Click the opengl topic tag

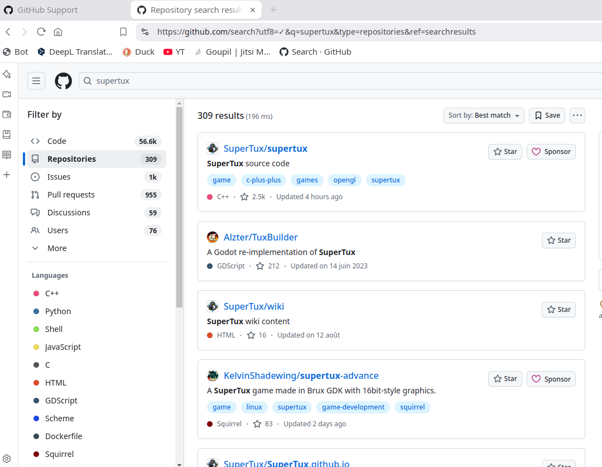pyautogui.click(x=344, y=180)
